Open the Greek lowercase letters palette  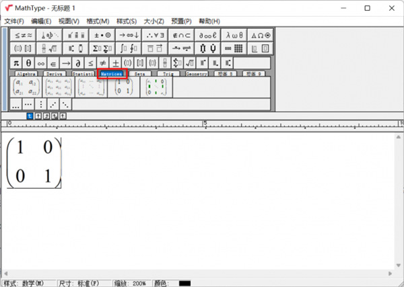(234, 35)
